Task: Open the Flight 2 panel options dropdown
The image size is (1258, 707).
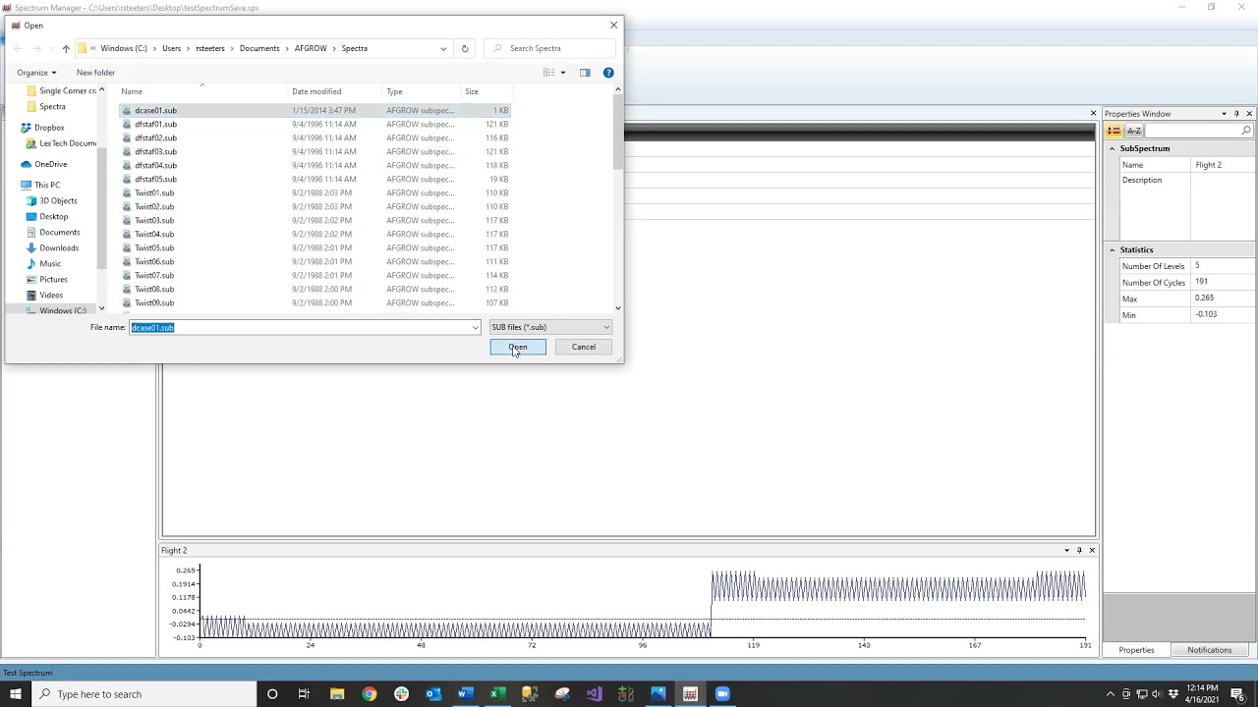Action: pyautogui.click(x=1066, y=550)
